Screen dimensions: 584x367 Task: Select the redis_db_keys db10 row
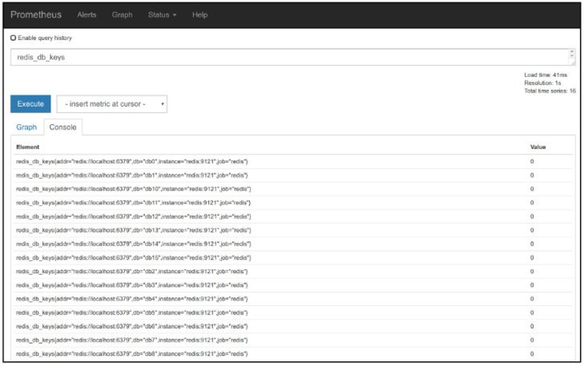coord(292,189)
